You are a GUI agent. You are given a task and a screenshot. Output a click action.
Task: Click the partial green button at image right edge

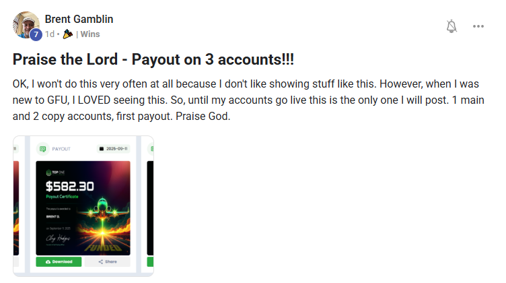(x=150, y=261)
